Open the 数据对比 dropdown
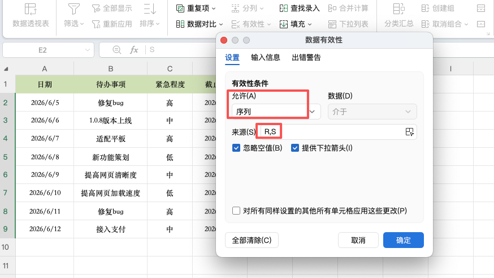 pyautogui.click(x=199, y=24)
